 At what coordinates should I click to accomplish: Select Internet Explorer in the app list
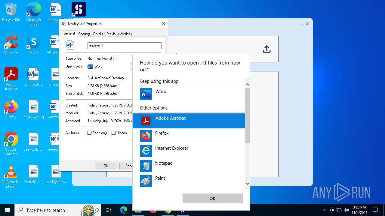189,151
